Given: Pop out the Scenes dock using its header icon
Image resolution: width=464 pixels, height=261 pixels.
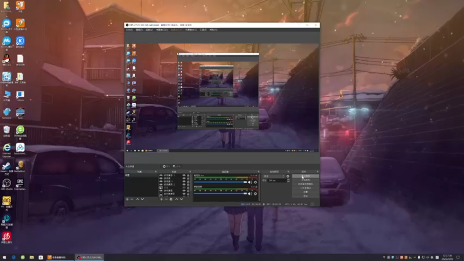Looking at the screenshot, I should pyautogui.click(x=155, y=171).
